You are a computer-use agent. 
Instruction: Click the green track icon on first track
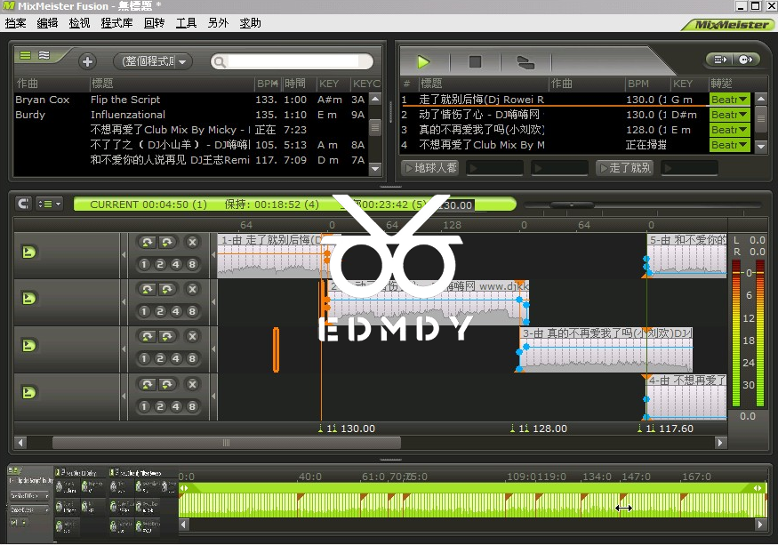point(28,252)
